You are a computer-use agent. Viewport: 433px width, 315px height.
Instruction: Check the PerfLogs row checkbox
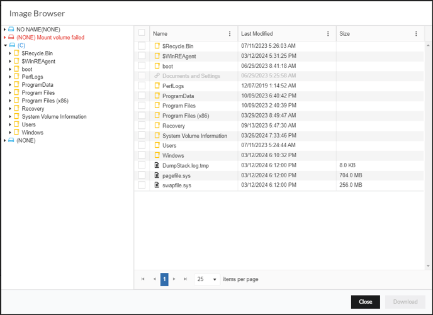[x=142, y=86]
